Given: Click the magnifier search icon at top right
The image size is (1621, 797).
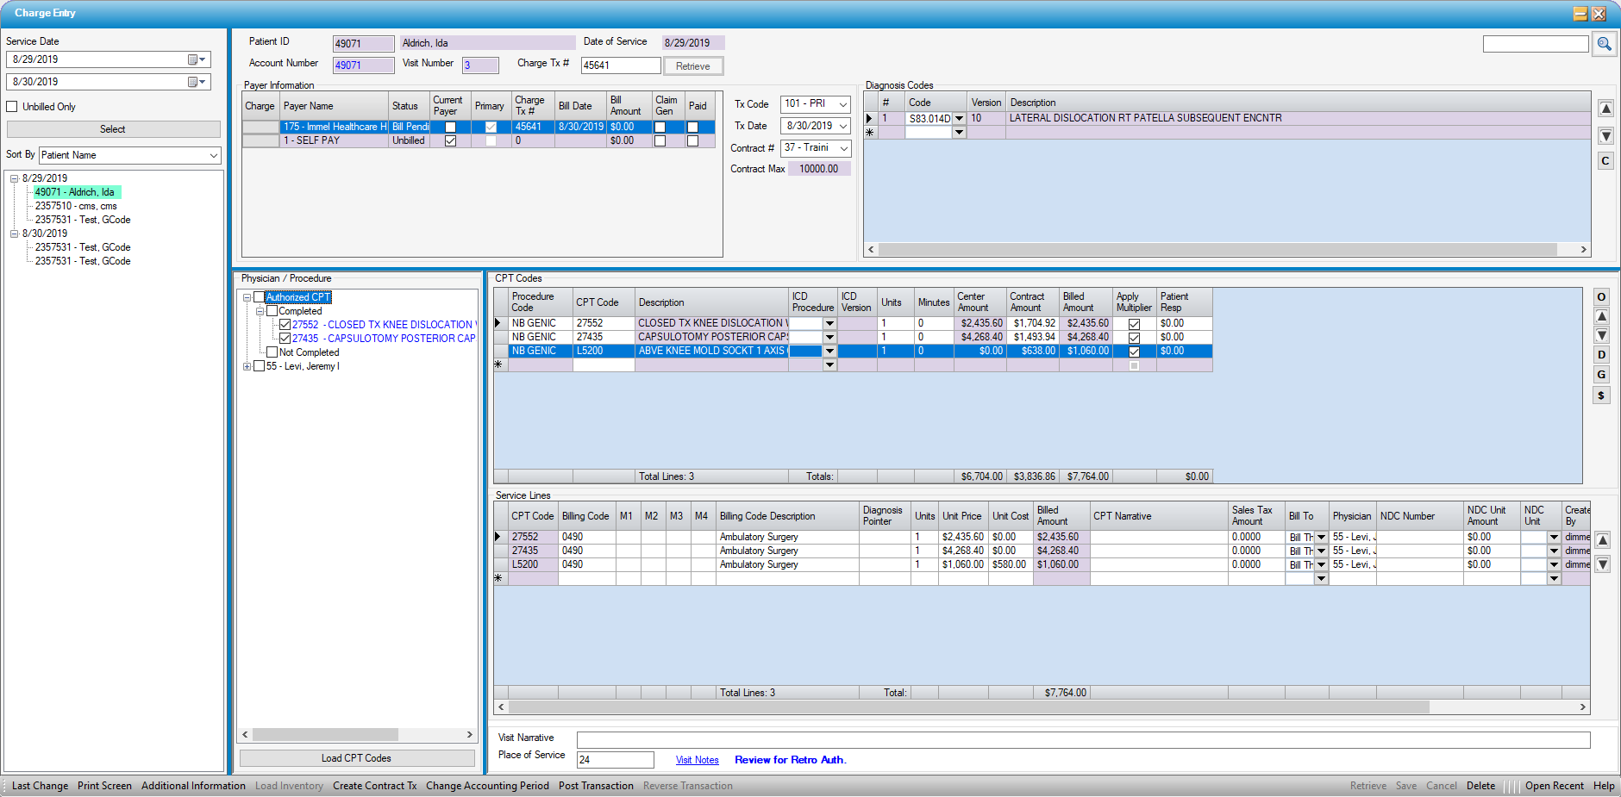Looking at the screenshot, I should point(1604,44).
